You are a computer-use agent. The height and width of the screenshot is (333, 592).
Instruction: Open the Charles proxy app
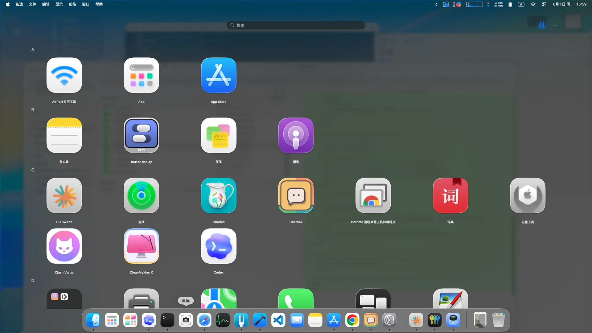219,195
